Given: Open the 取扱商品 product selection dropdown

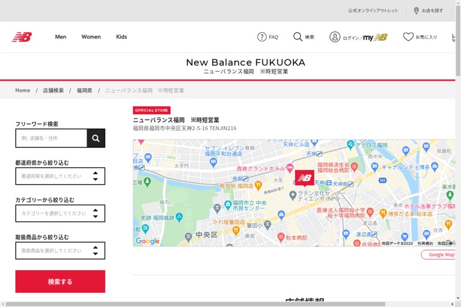Looking at the screenshot, I should coord(61,251).
